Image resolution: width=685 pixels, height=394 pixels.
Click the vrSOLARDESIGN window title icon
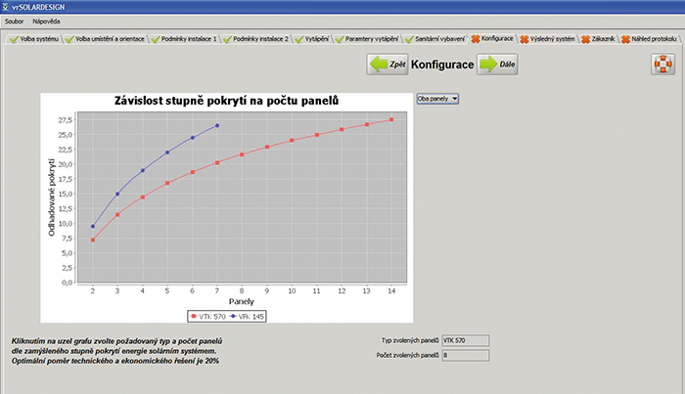9,6
